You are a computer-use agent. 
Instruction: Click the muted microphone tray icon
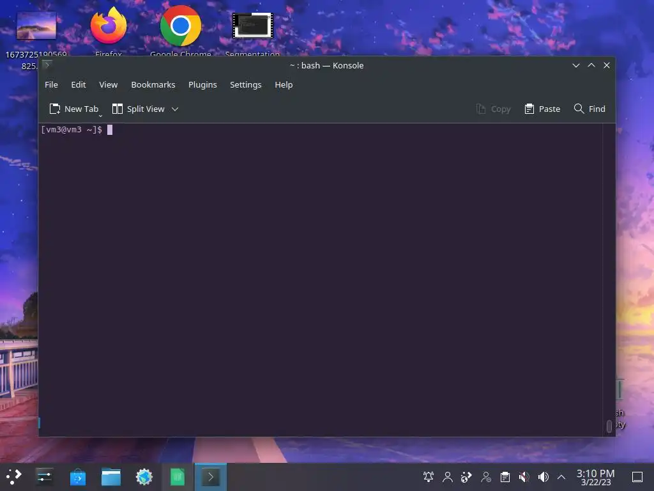coord(524,477)
